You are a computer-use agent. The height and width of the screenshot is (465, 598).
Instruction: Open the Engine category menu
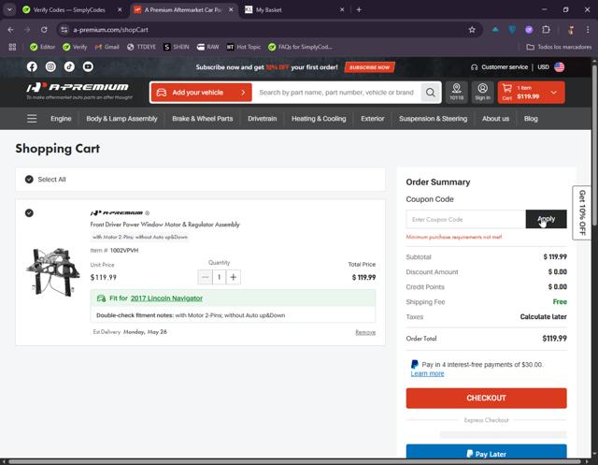(x=61, y=119)
